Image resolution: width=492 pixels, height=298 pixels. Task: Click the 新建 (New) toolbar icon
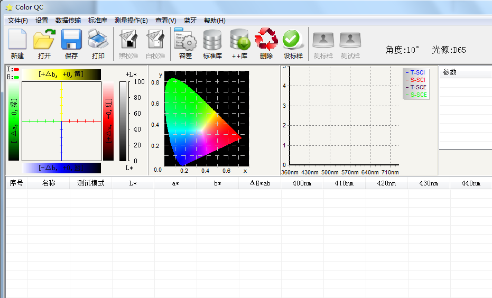pos(17,43)
